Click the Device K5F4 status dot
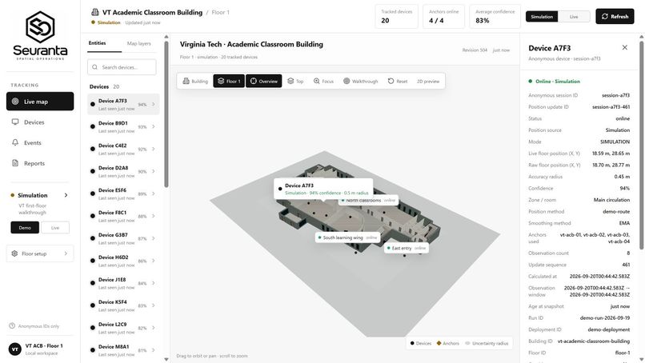This screenshot has width=645, height=363. (93, 305)
